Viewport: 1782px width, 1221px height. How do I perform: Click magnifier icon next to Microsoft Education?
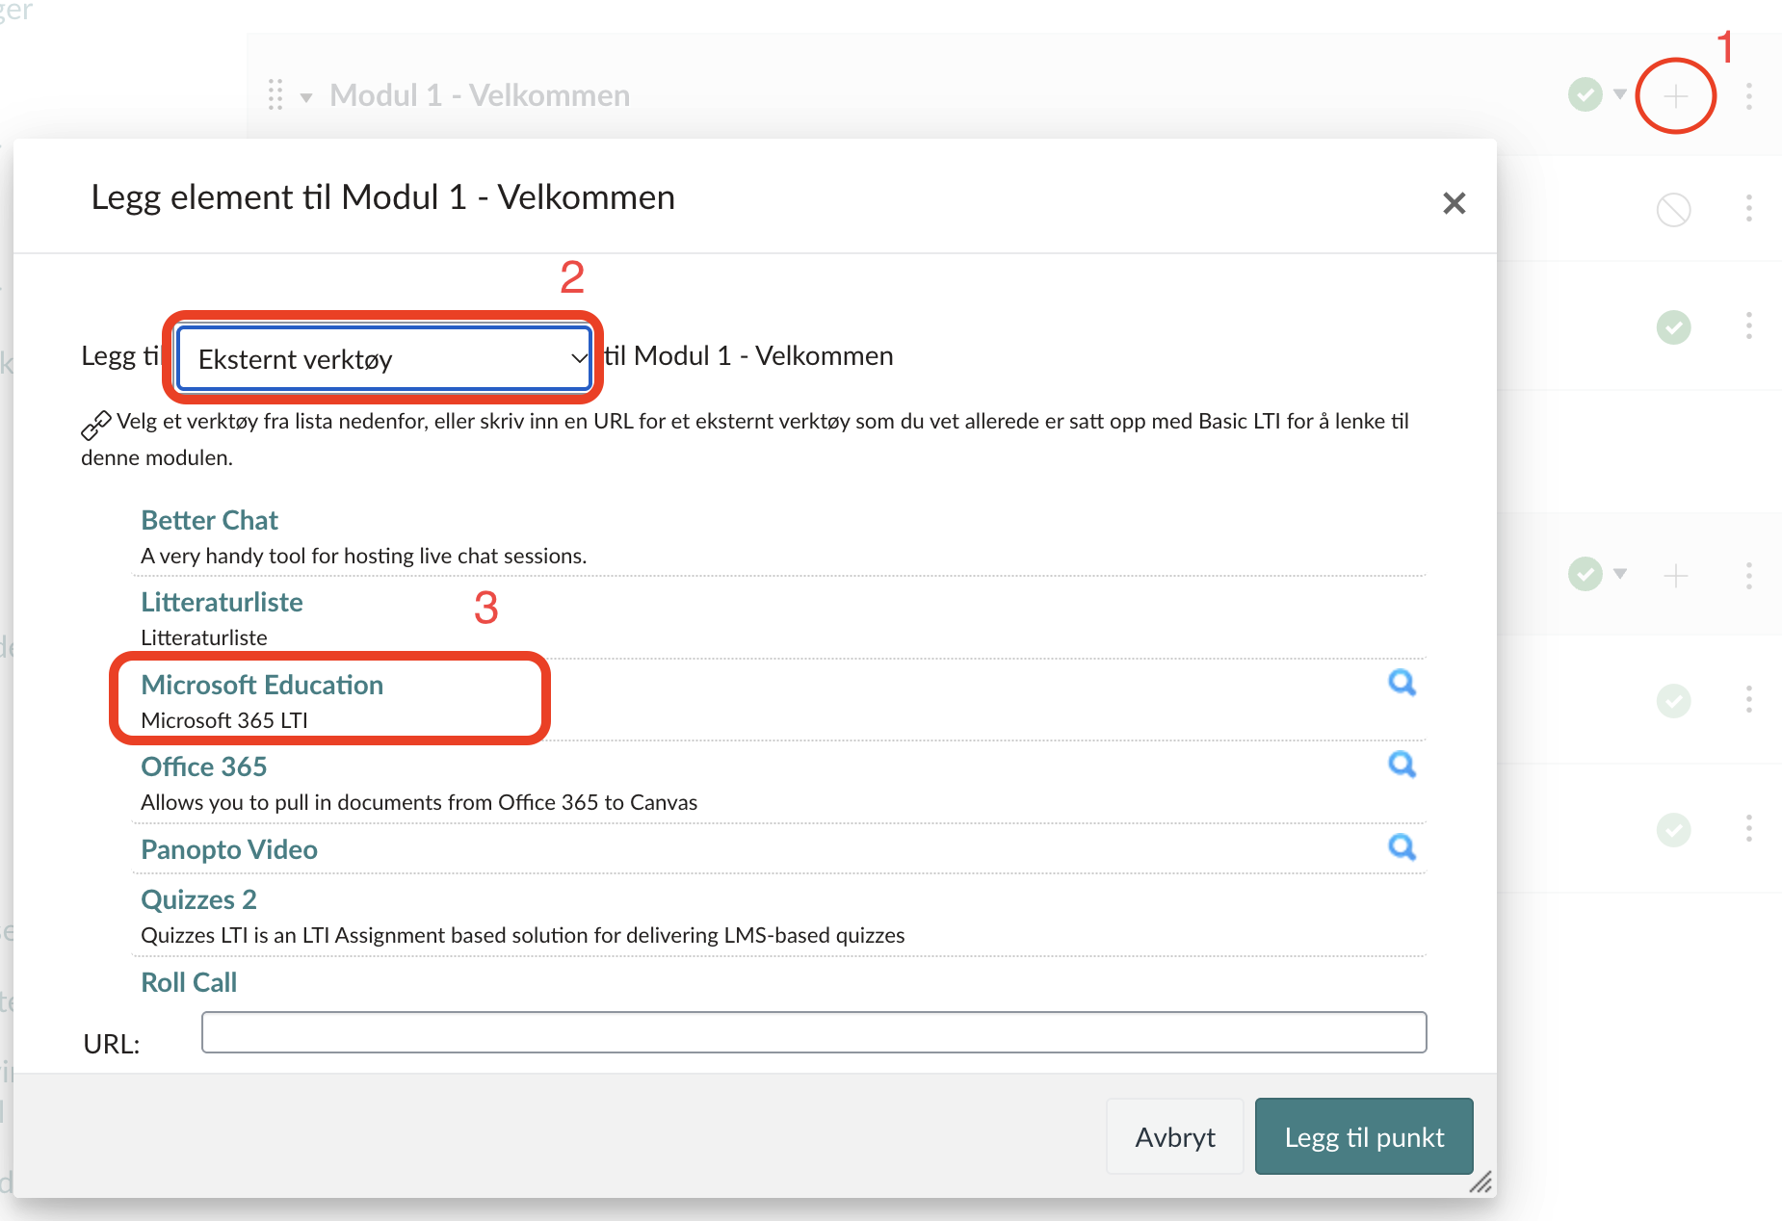[1402, 683]
